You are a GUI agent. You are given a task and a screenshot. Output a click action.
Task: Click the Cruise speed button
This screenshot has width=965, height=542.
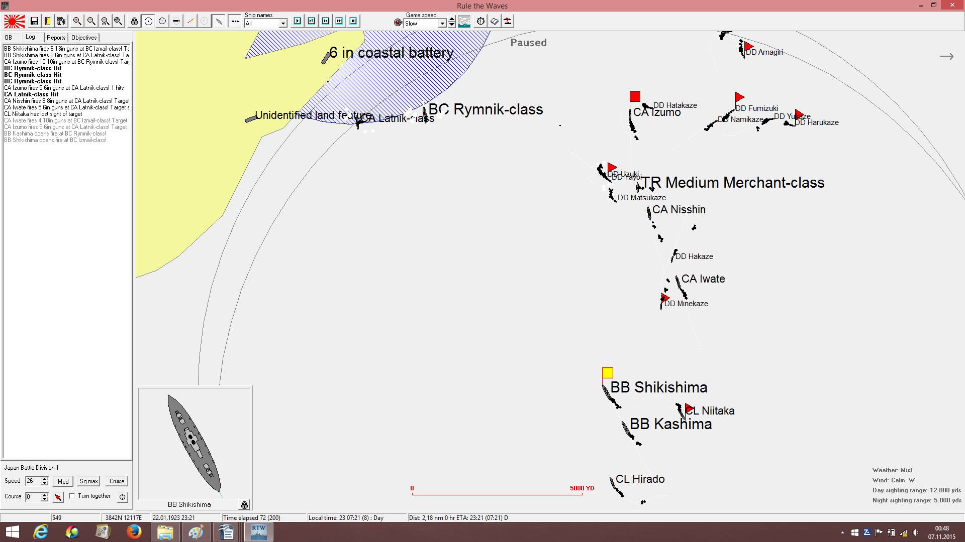[117, 481]
